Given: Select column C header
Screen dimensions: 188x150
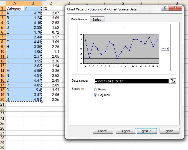Looking at the screenshot, I should pos(51,3).
